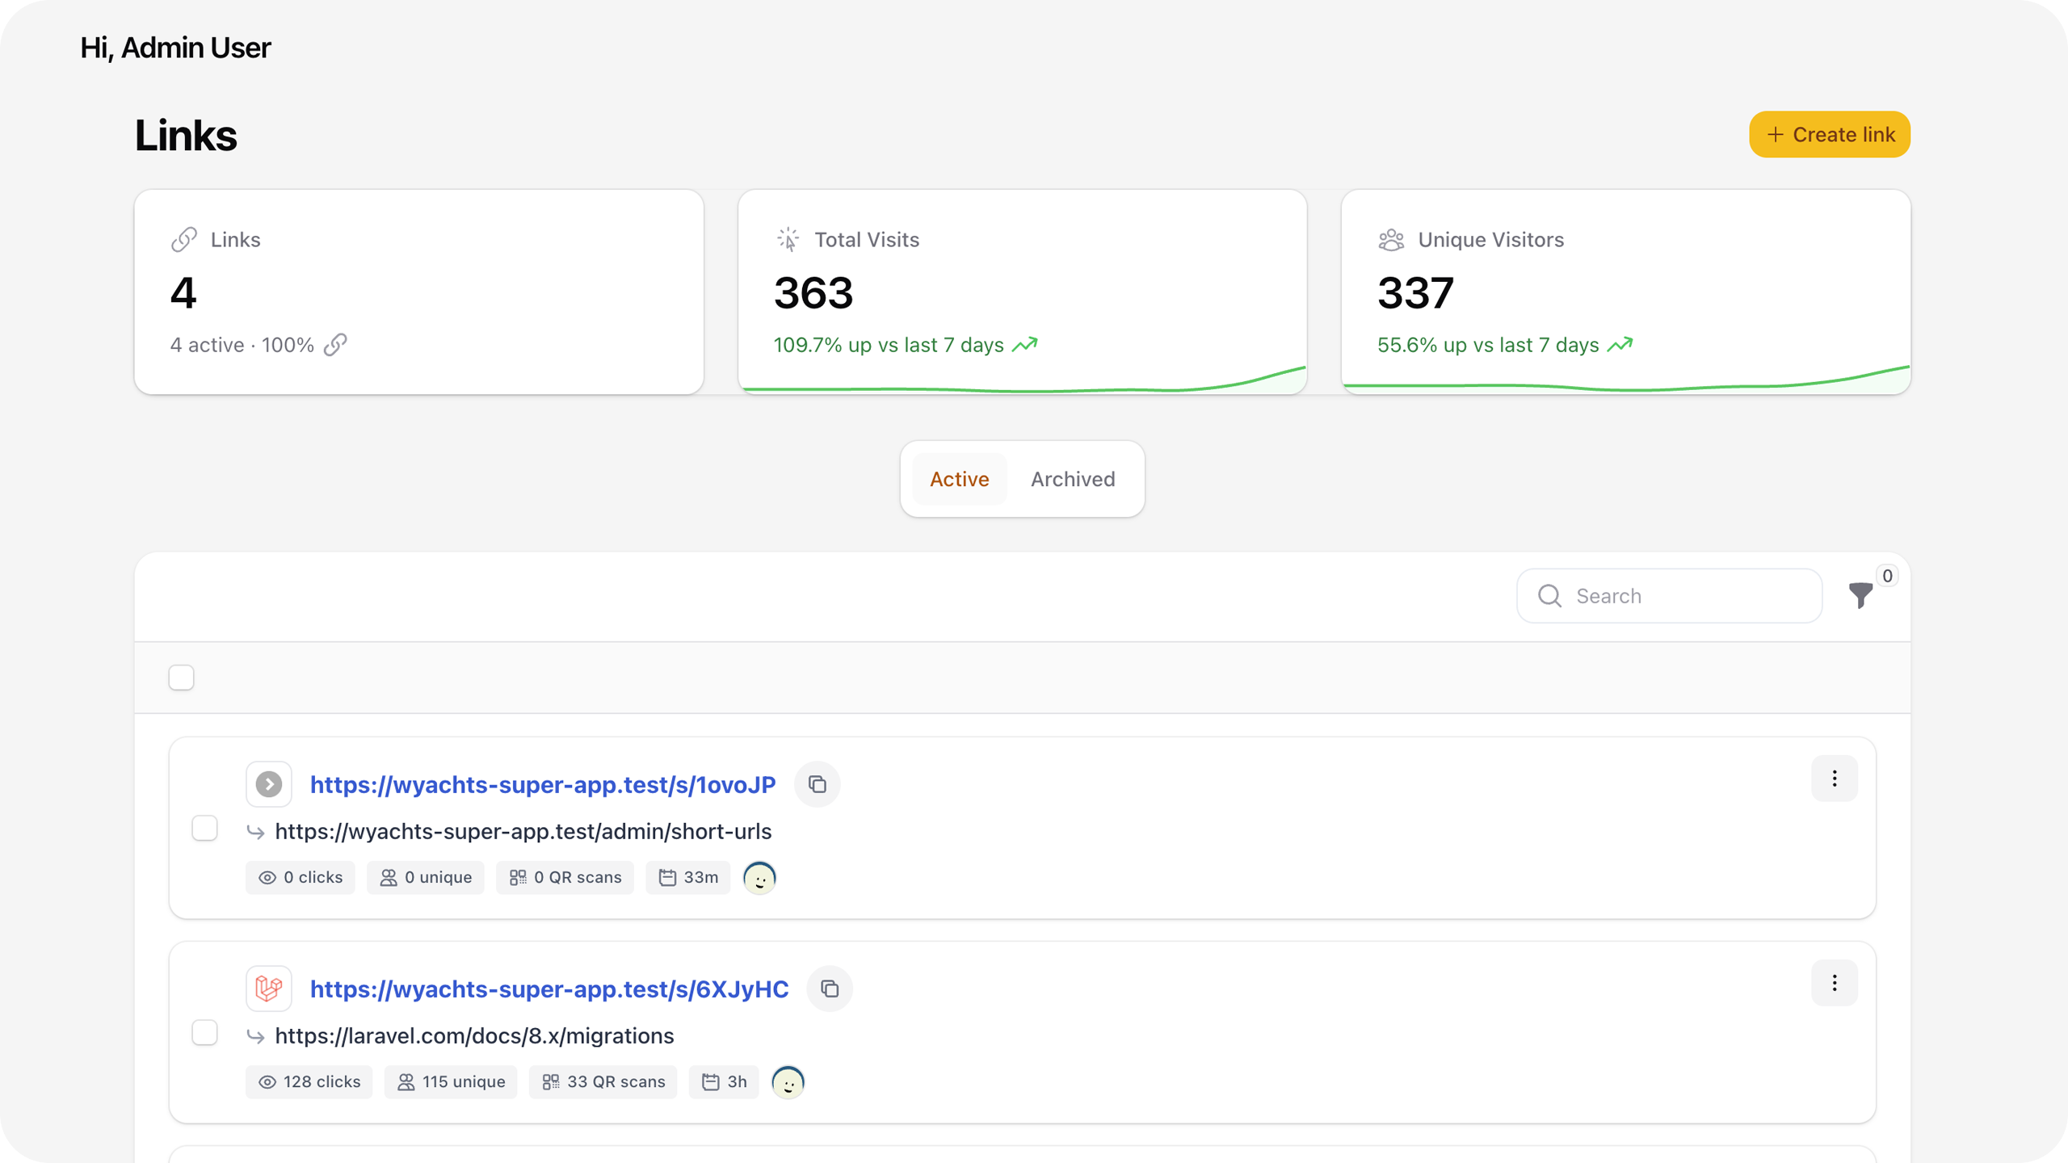The width and height of the screenshot is (2068, 1163).
Task: Click the '55.6% up vs last 7 days' text
Action: [1488, 345]
